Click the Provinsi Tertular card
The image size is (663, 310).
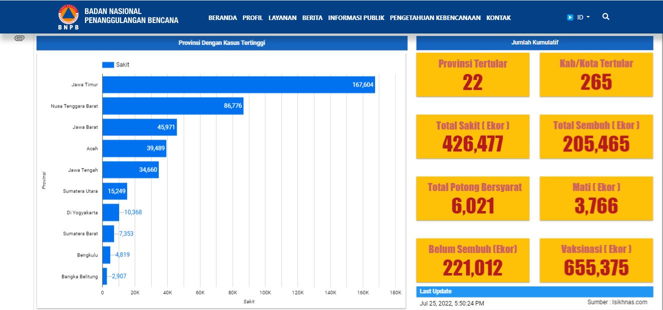(473, 74)
